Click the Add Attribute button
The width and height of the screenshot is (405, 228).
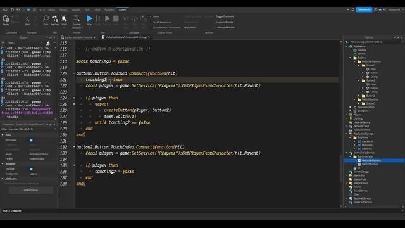coord(31,190)
